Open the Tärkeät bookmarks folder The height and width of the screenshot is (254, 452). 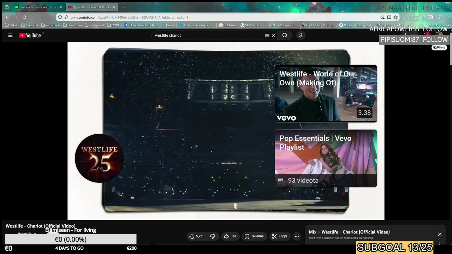tap(12, 25)
